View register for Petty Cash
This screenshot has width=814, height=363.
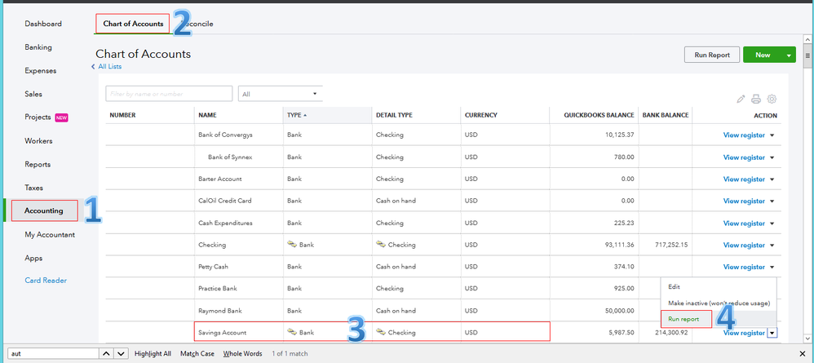pyautogui.click(x=744, y=267)
